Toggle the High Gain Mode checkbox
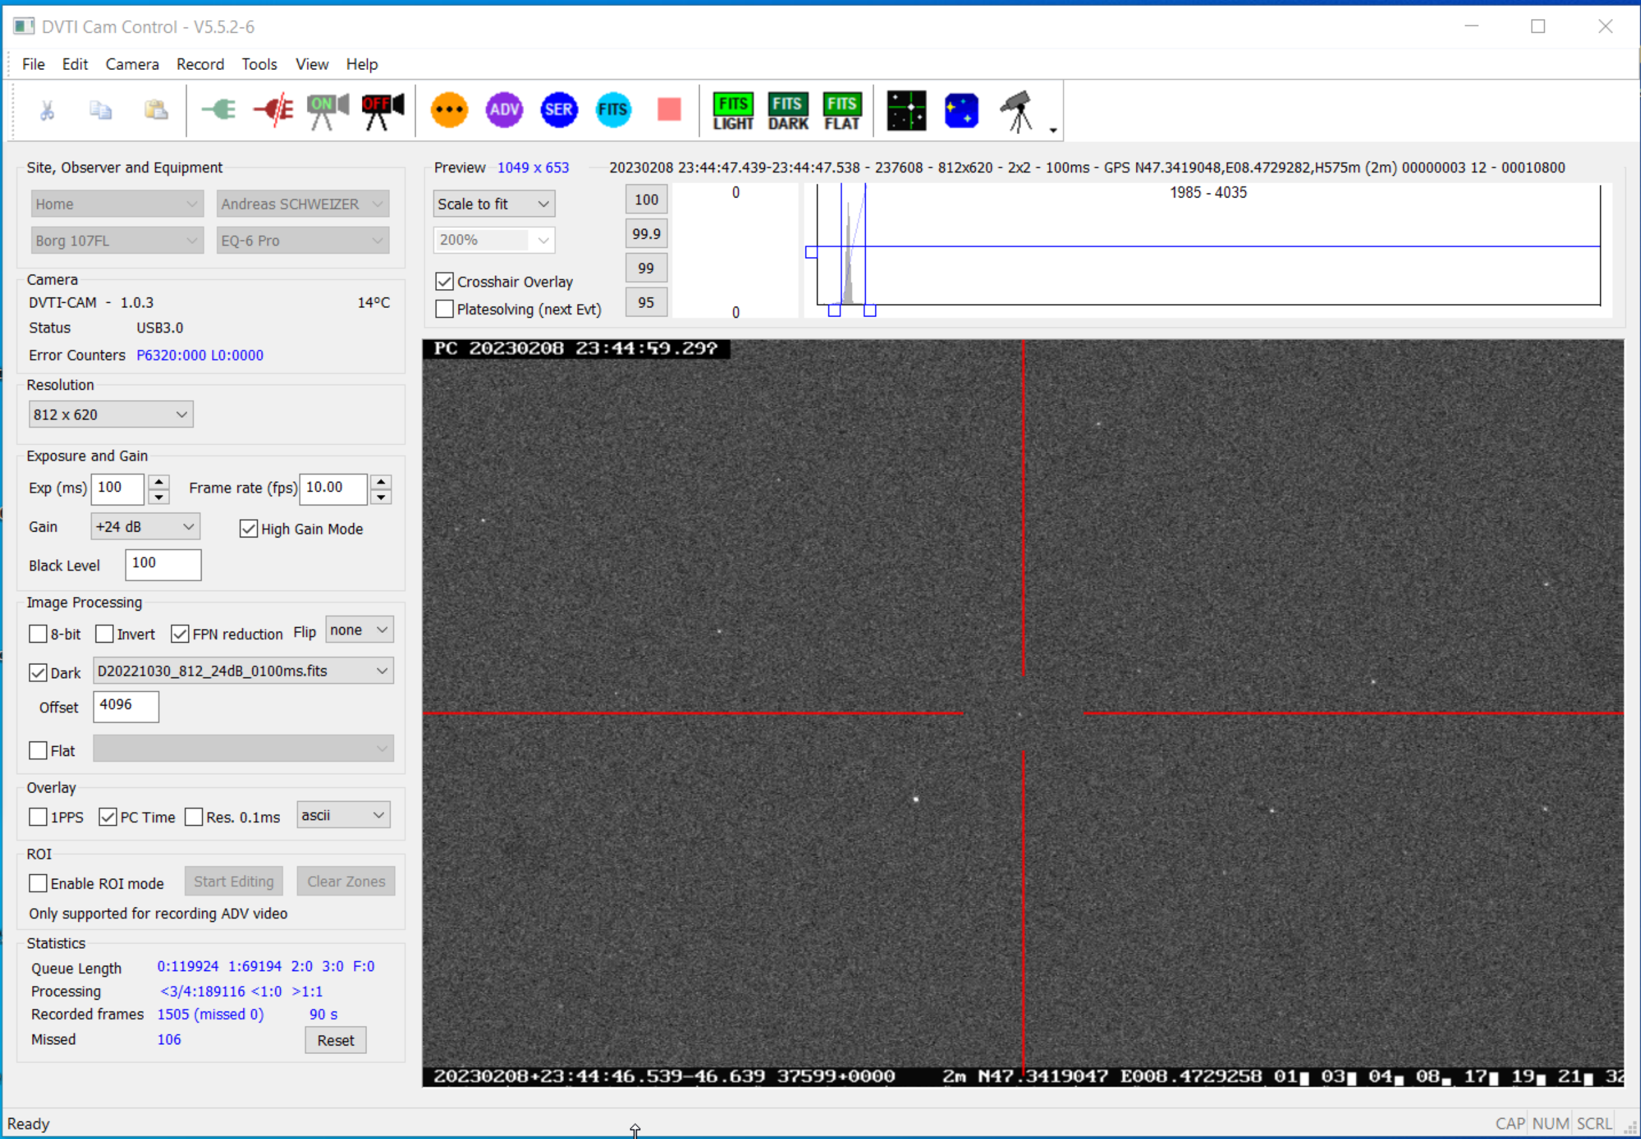 coord(249,529)
